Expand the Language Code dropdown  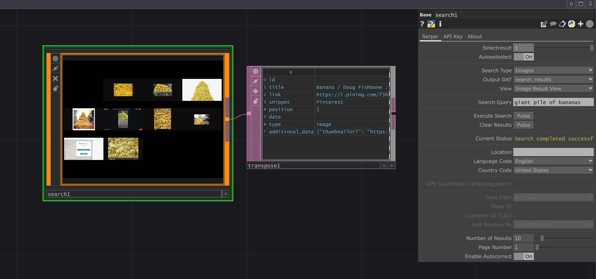[x=553, y=161]
